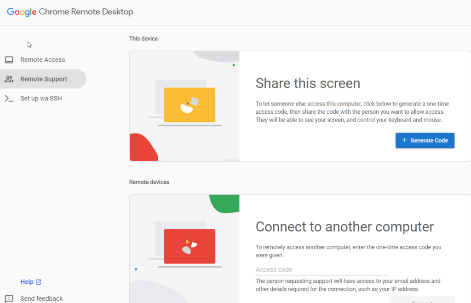Click the Remote Support people icon
The width and height of the screenshot is (471, 303).
(x=9, y=79)
